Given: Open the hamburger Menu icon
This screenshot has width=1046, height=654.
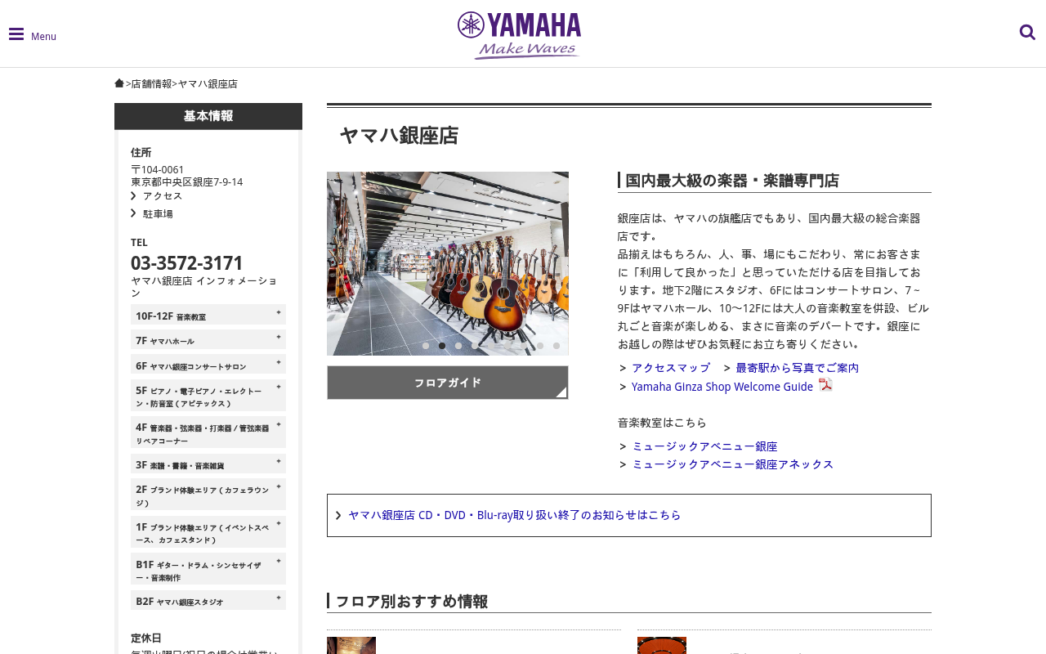Looking at the screenshot, I should [x=16, y=34].
